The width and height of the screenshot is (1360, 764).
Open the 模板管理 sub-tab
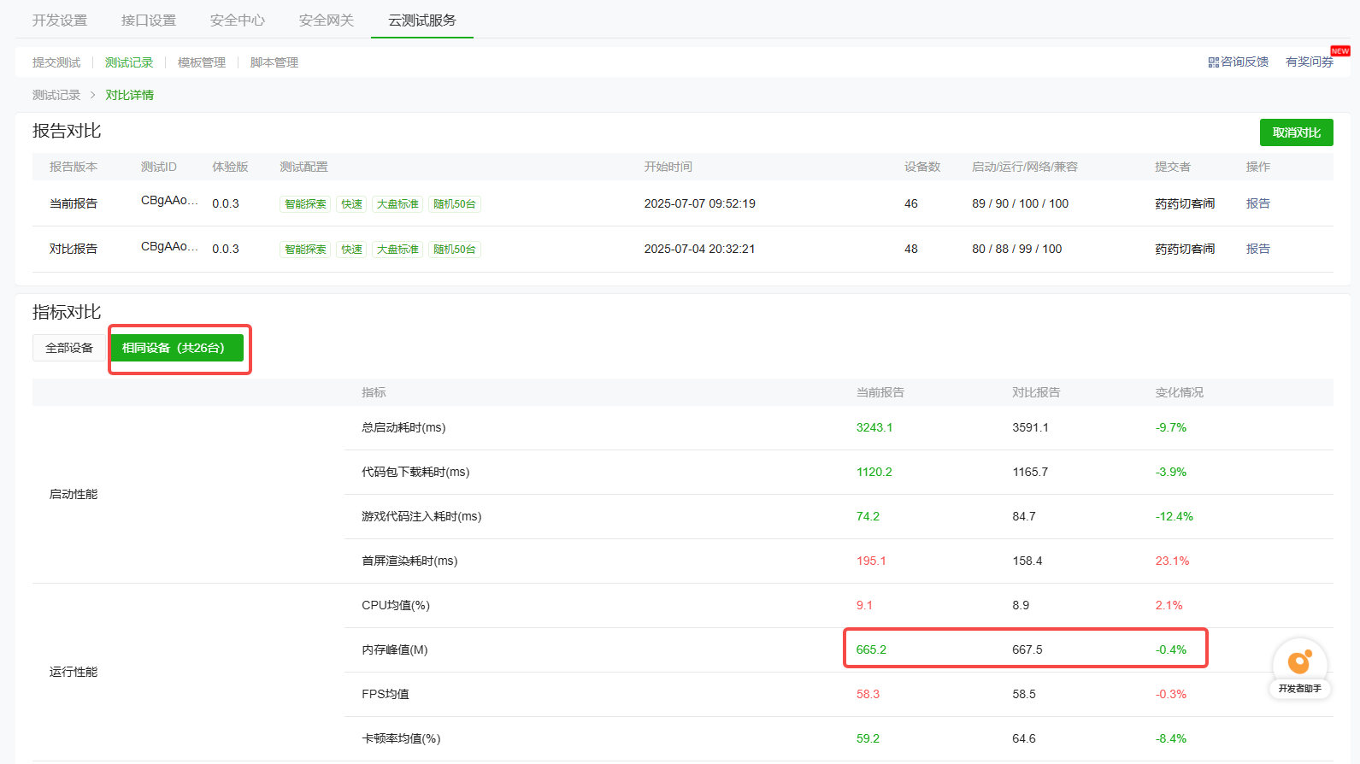[x=202, y=62]
